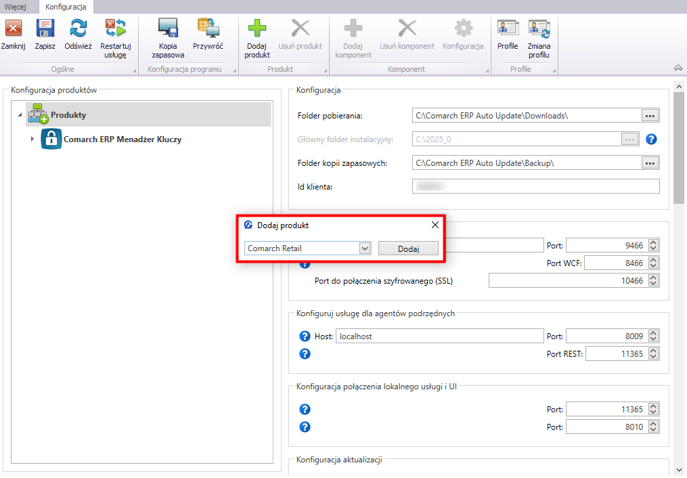This screenshot has height=478, width=687.
Task: Click the Dodaj komponent ribbon icon
Action: [x=353, y=28]
